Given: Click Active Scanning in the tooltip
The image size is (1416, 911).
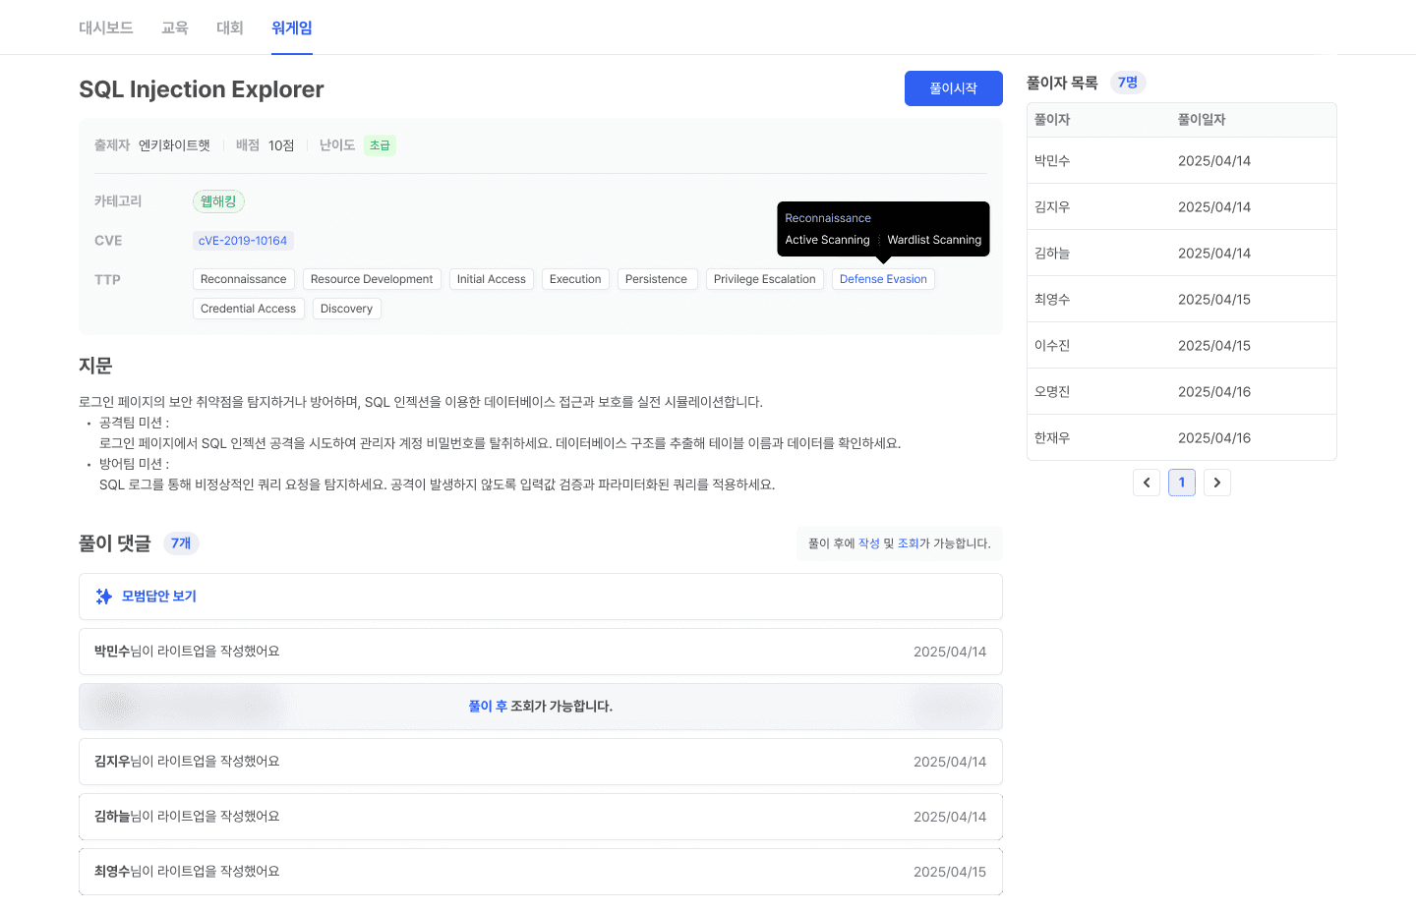Looking at the screenshot, I should coord(827,240).
